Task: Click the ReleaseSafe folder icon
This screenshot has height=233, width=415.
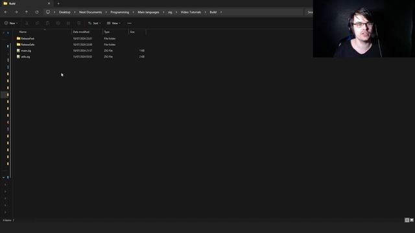Action: [x=19, y=45]
